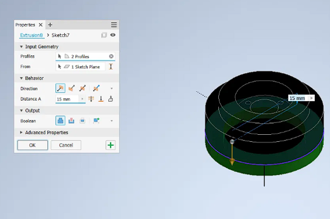The width and height of the screenshot is (330, 219).
Task: Select the Intersect boolean icon
Action: click(x=82, y=120)
